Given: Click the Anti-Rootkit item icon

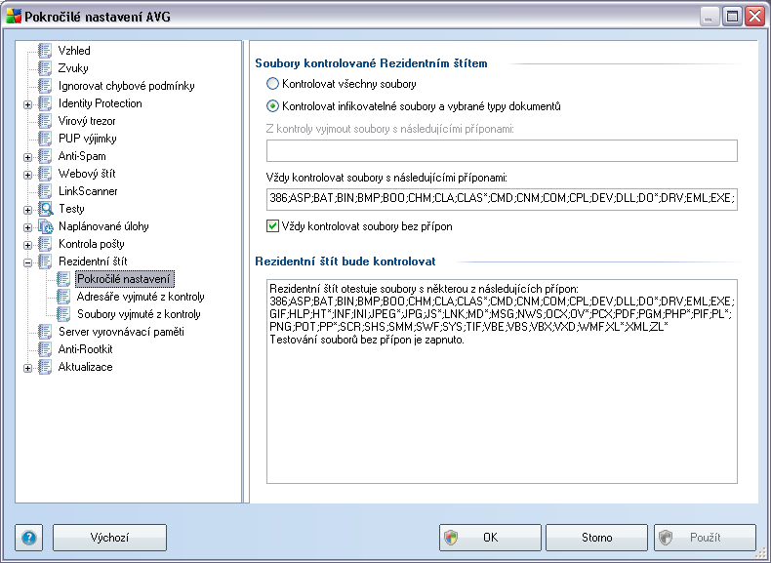Looking at the screenshot, I should pyautogui.click(x=45, y=349).
